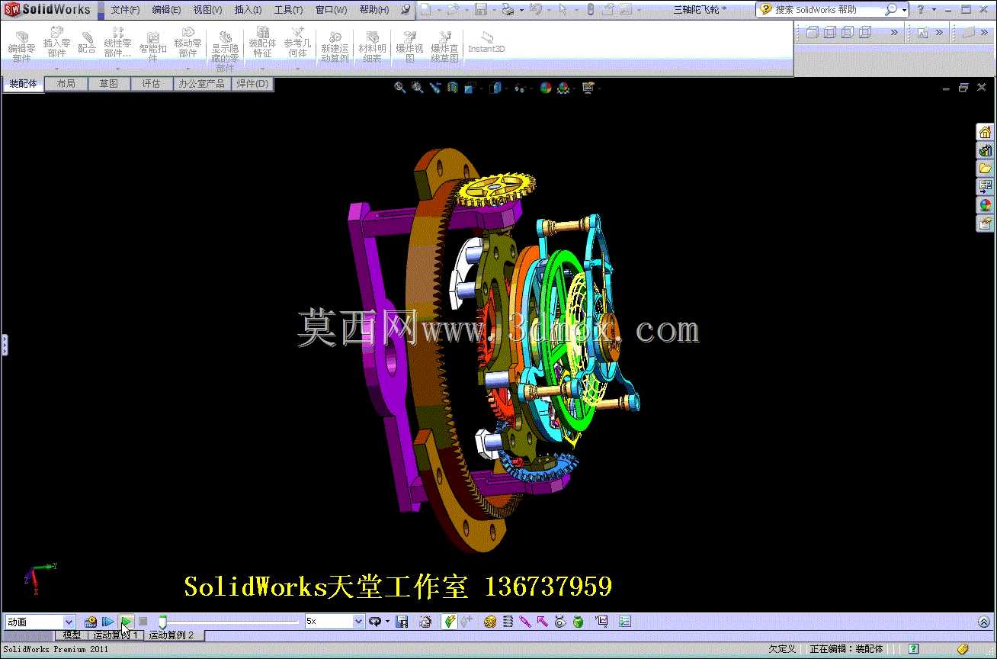Open the 布局 CommandManager tab

coord(66,84)
